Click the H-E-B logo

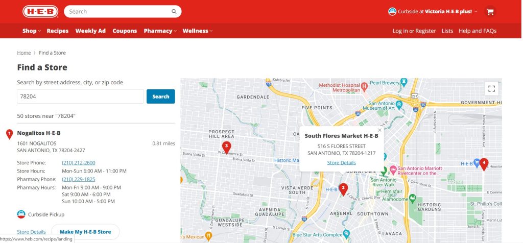(40, 11)
